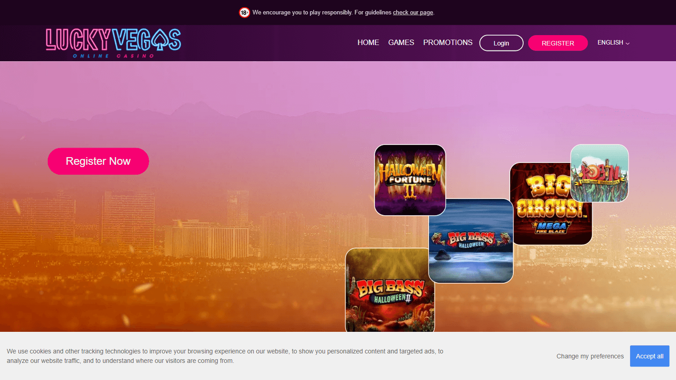Expand the ENGLISH language dropdown
Screen dimensions: 676x380
coord(613,42)
